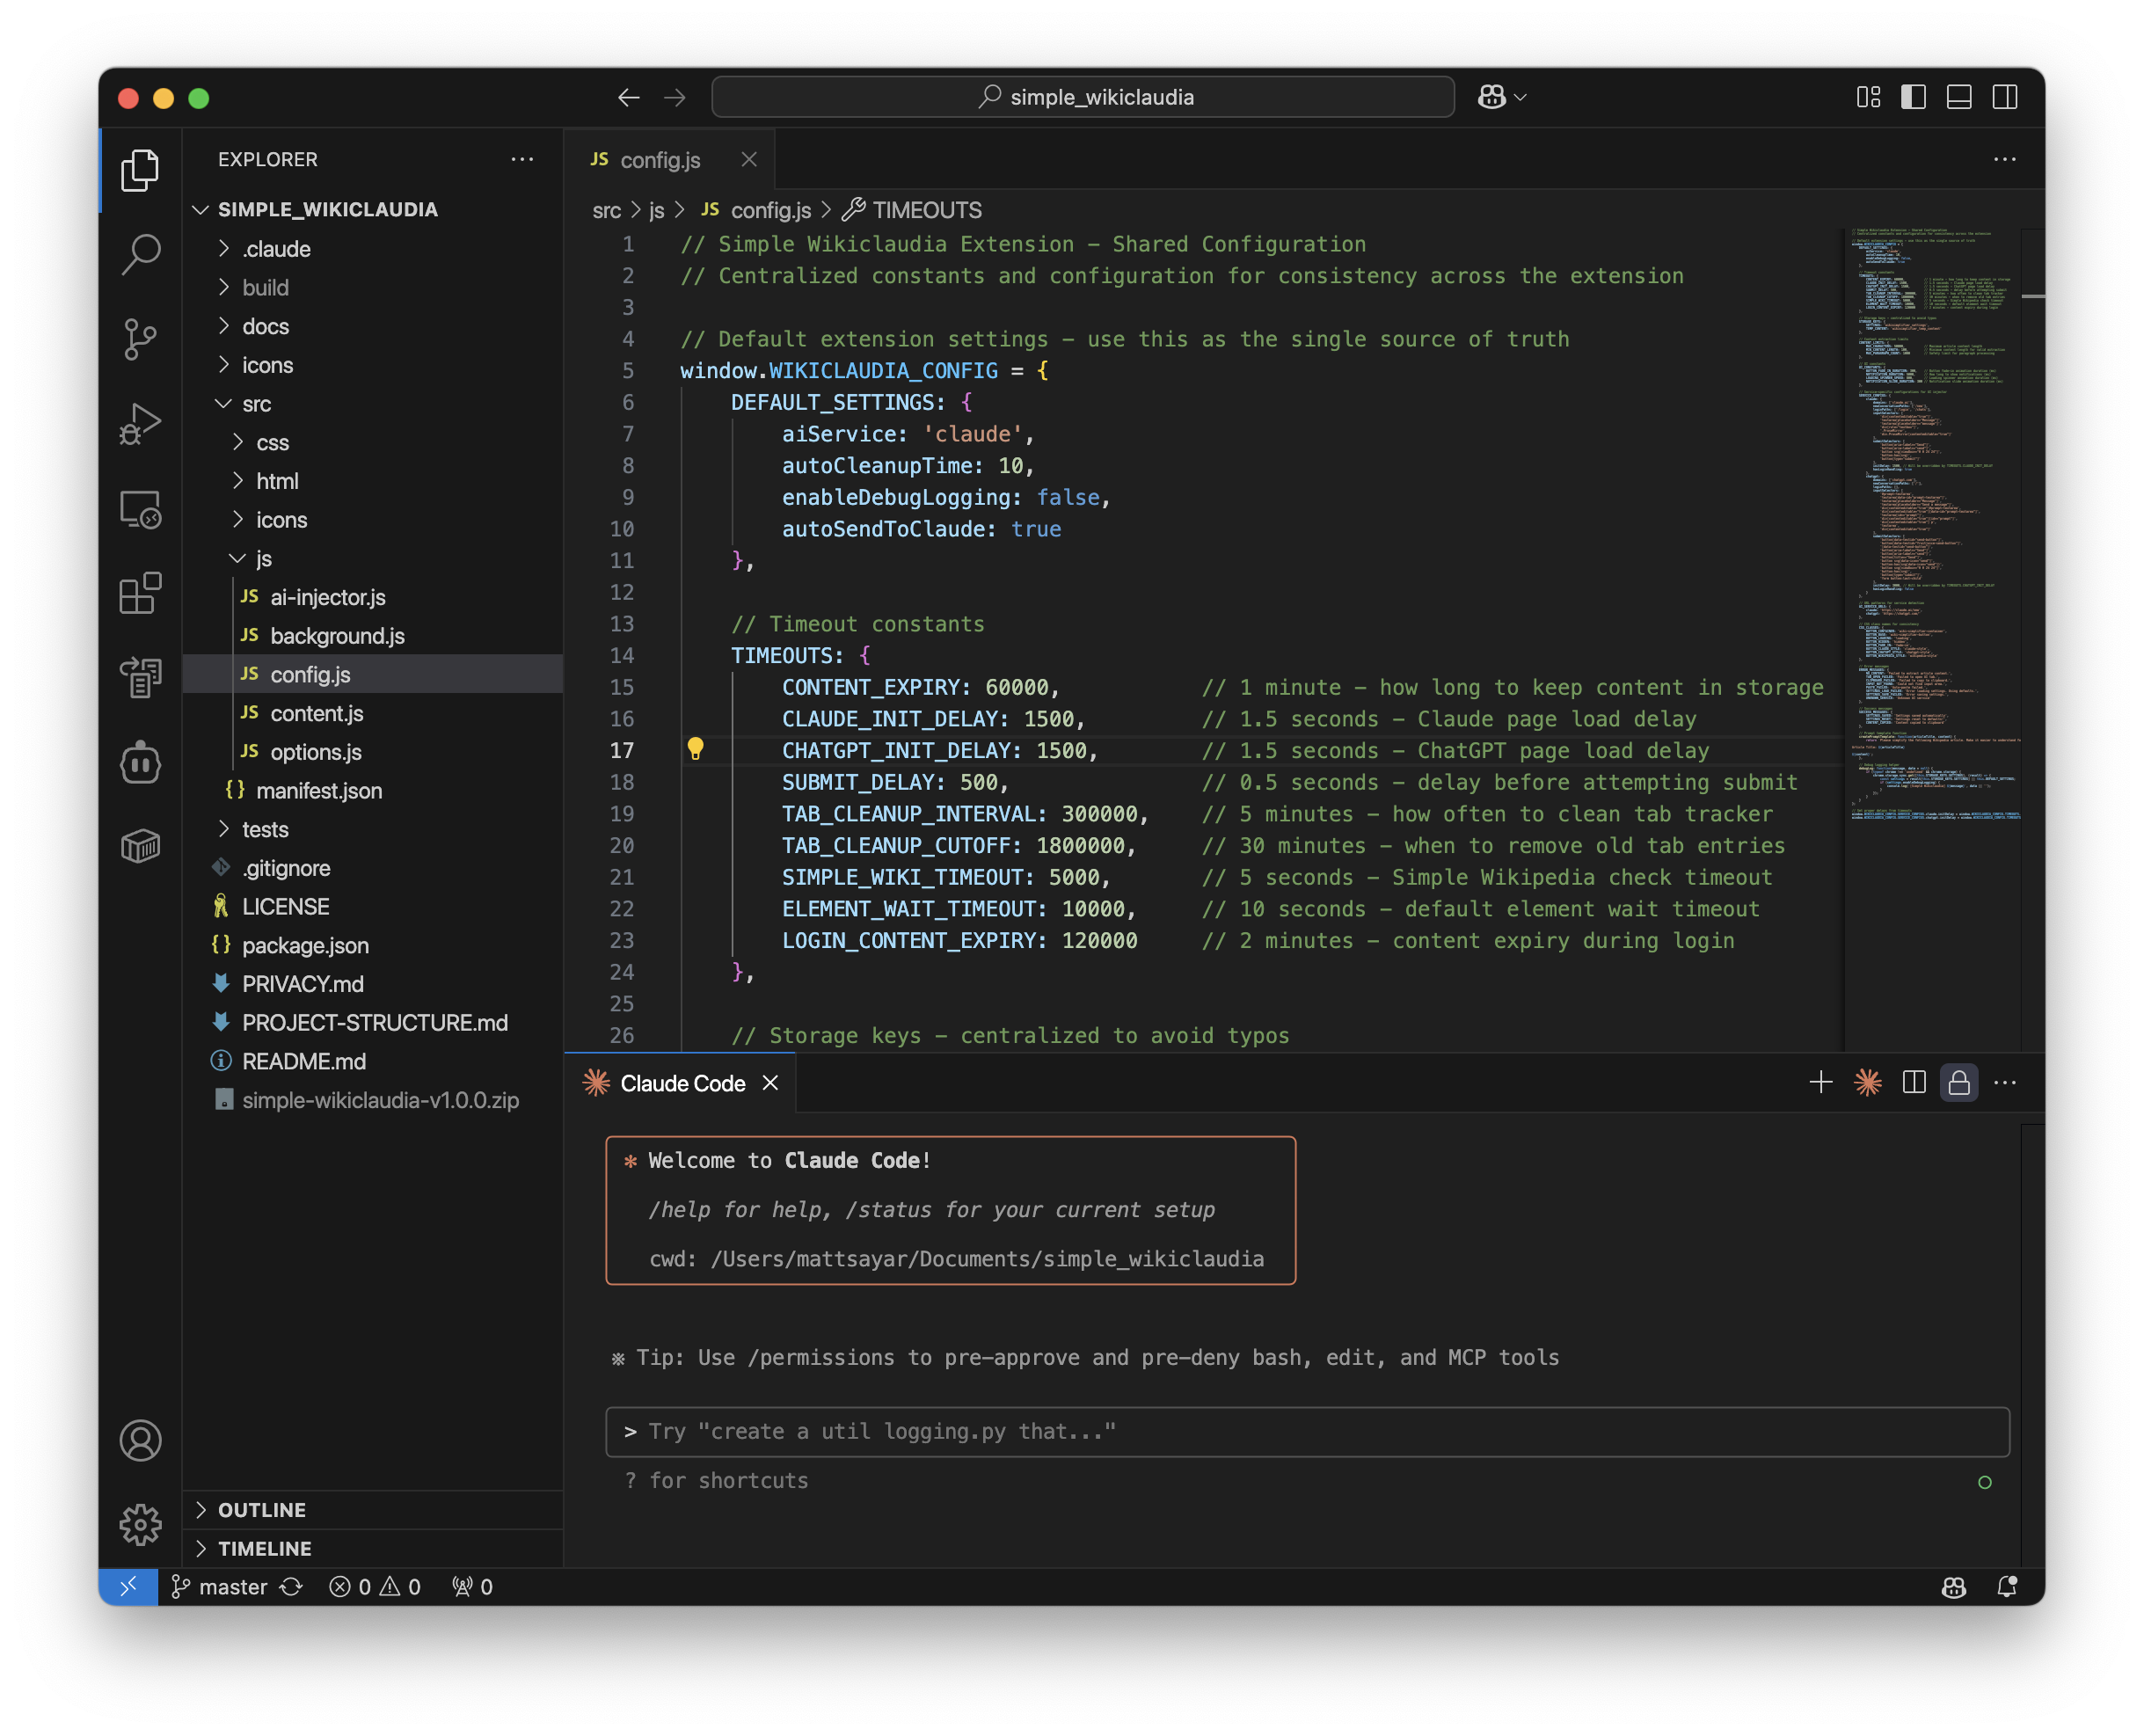
Task: Open Copilot menu in the title bar
Action: click(1502, 97)
